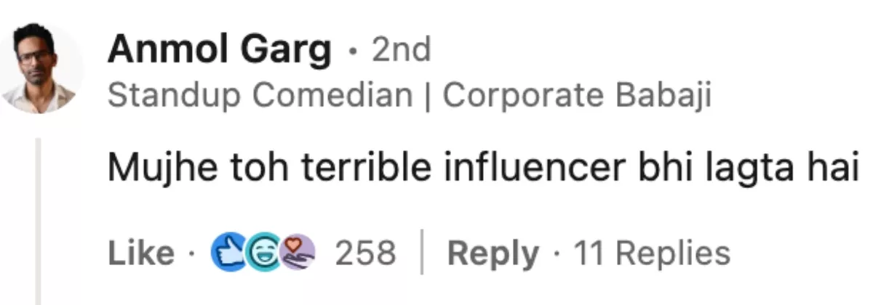Reply to Anmol Garg's comment
Viewport: 873px width, 305px height.
(493, 253)
